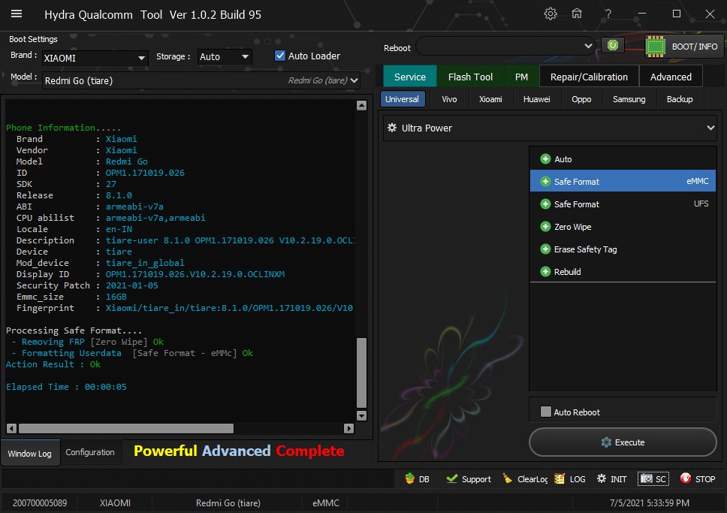Screen dimensions: 727x513
Task: Select the Zero Wipe operation
Action: [623, 227]
